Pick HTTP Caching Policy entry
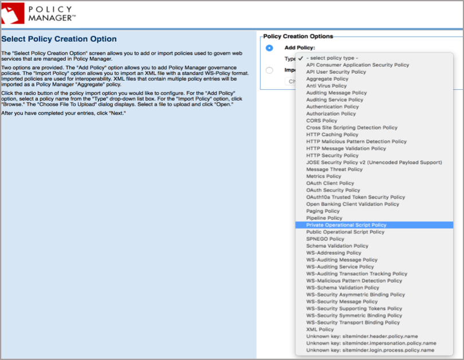This screenshot has width=464, height=360. [x=332, y=134]
